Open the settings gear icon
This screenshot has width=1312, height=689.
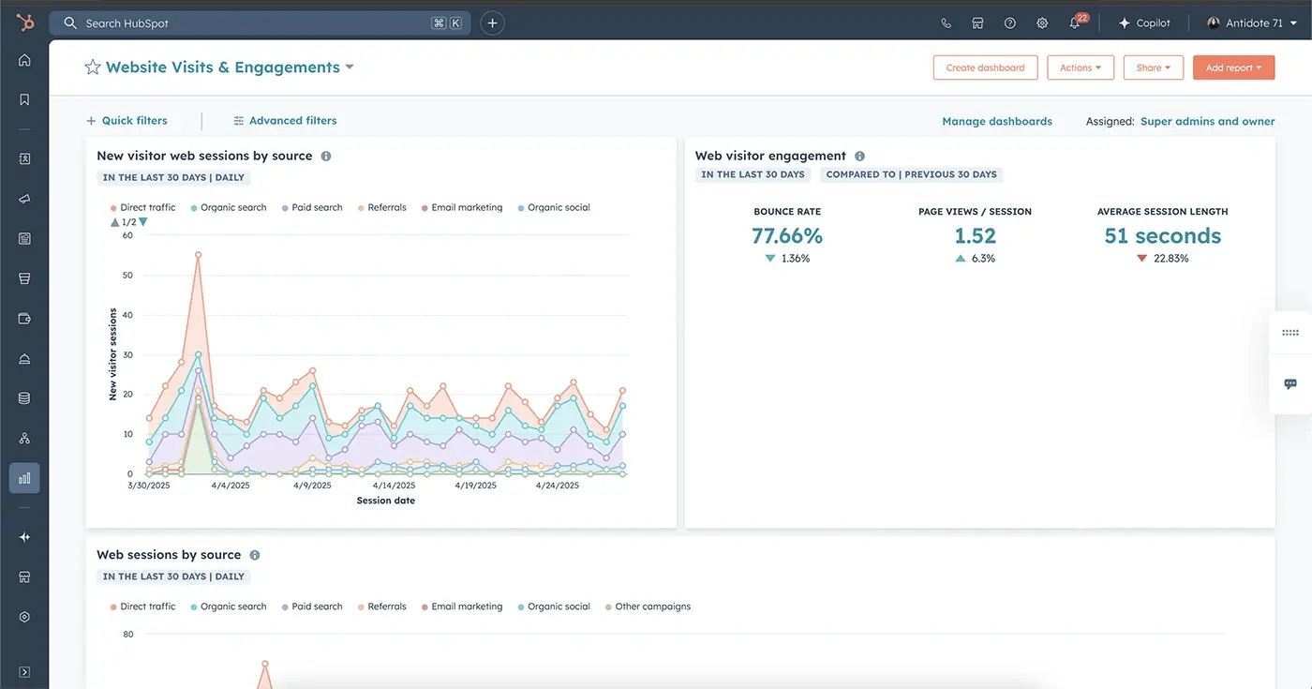(1042, 23)
